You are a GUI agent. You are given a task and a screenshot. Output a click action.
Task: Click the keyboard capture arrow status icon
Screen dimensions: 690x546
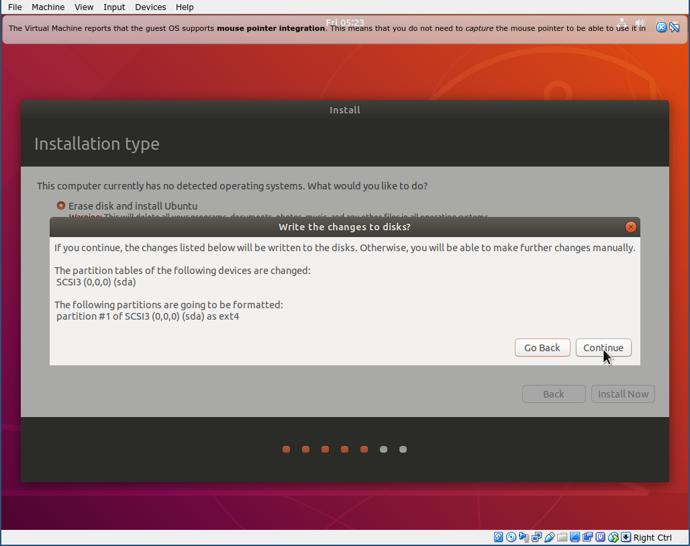tap(626, 537)
